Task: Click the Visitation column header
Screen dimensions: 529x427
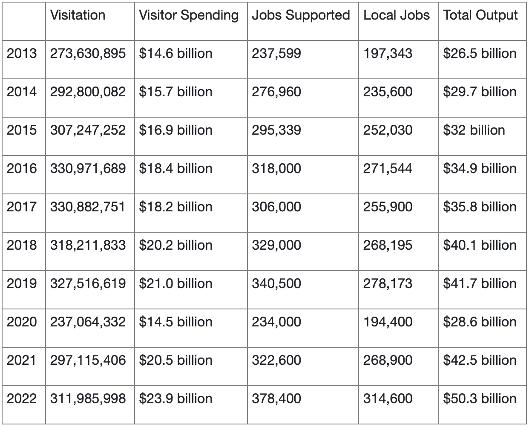Action: tap(78, 15)
